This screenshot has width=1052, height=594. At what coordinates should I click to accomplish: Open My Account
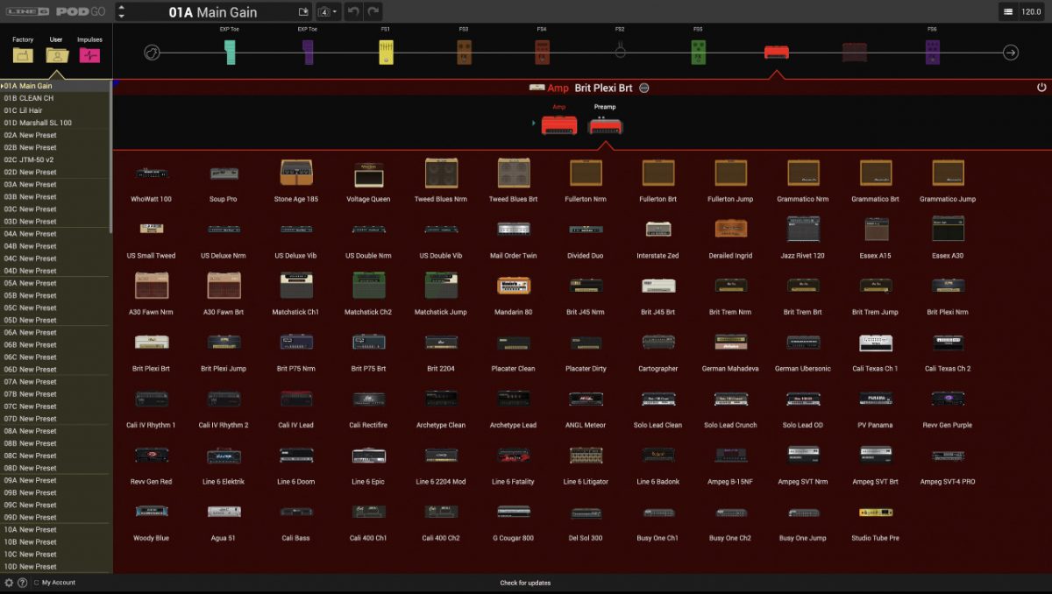59,583
